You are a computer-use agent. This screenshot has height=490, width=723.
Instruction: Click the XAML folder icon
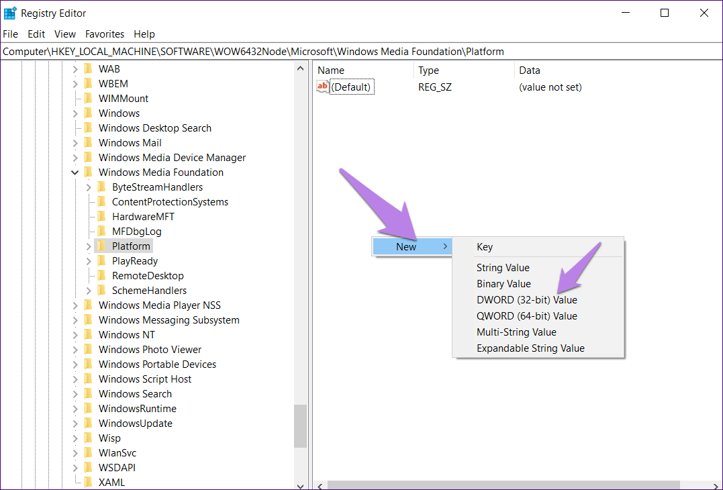point(88,482)
